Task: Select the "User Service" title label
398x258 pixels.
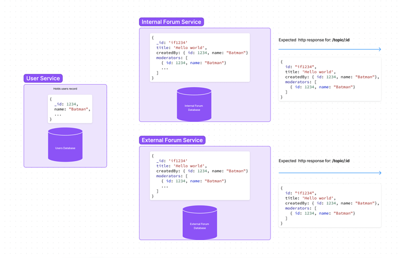Action: tap(43, 78)
